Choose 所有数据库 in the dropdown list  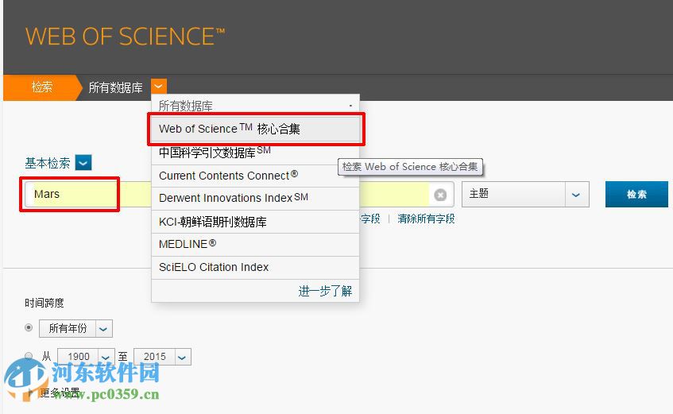[255, 105]
